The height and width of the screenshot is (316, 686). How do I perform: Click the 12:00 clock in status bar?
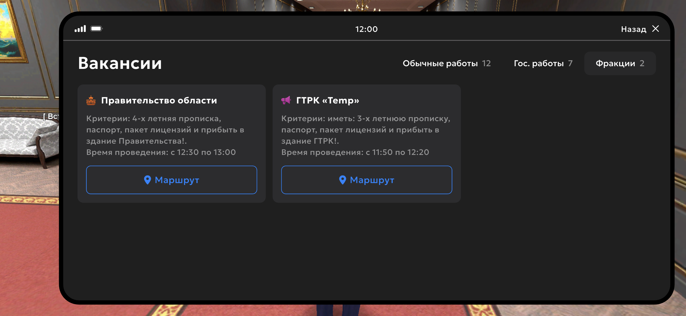point(366,29)
